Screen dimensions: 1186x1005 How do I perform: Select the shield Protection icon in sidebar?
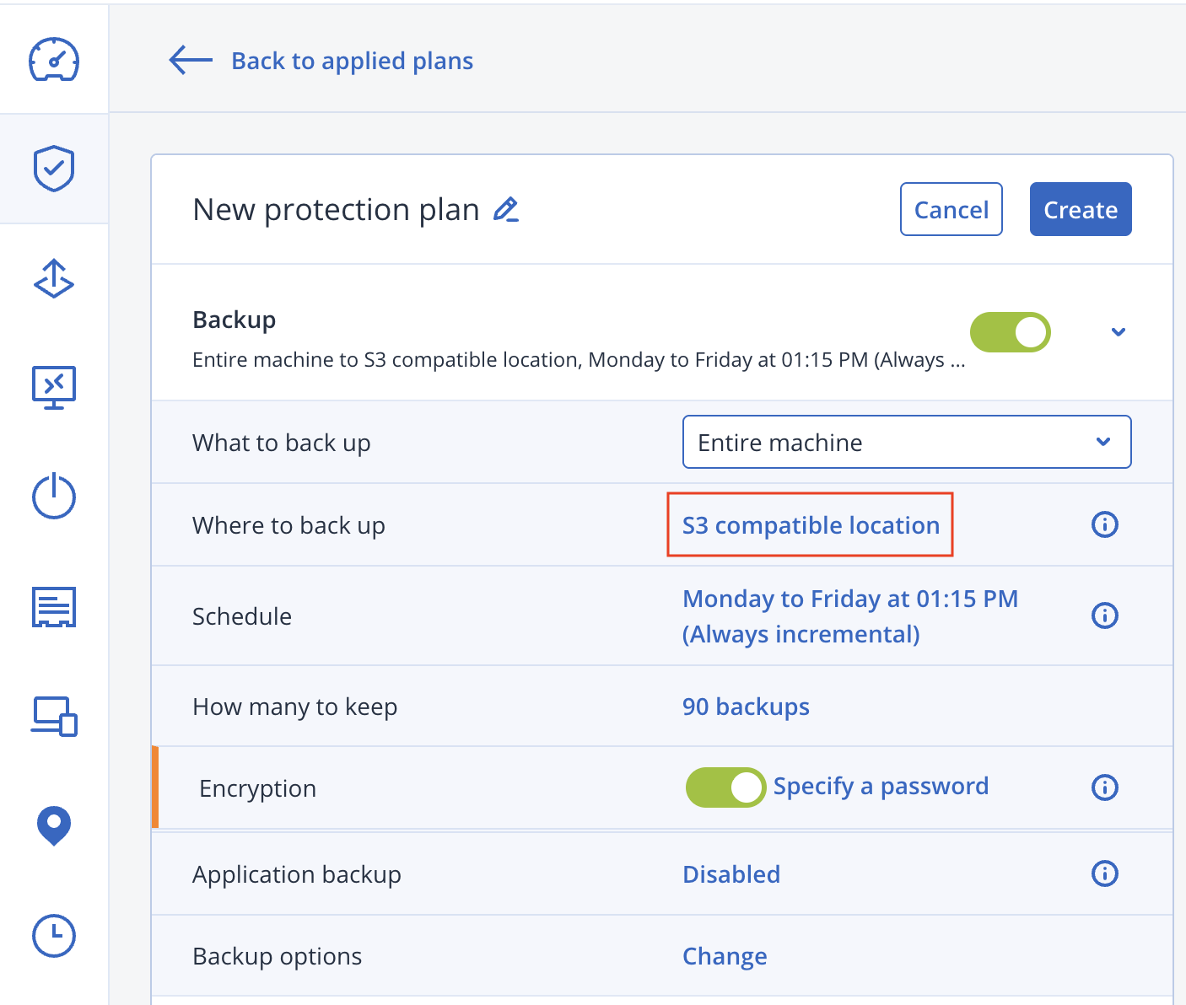click(54, 168)
